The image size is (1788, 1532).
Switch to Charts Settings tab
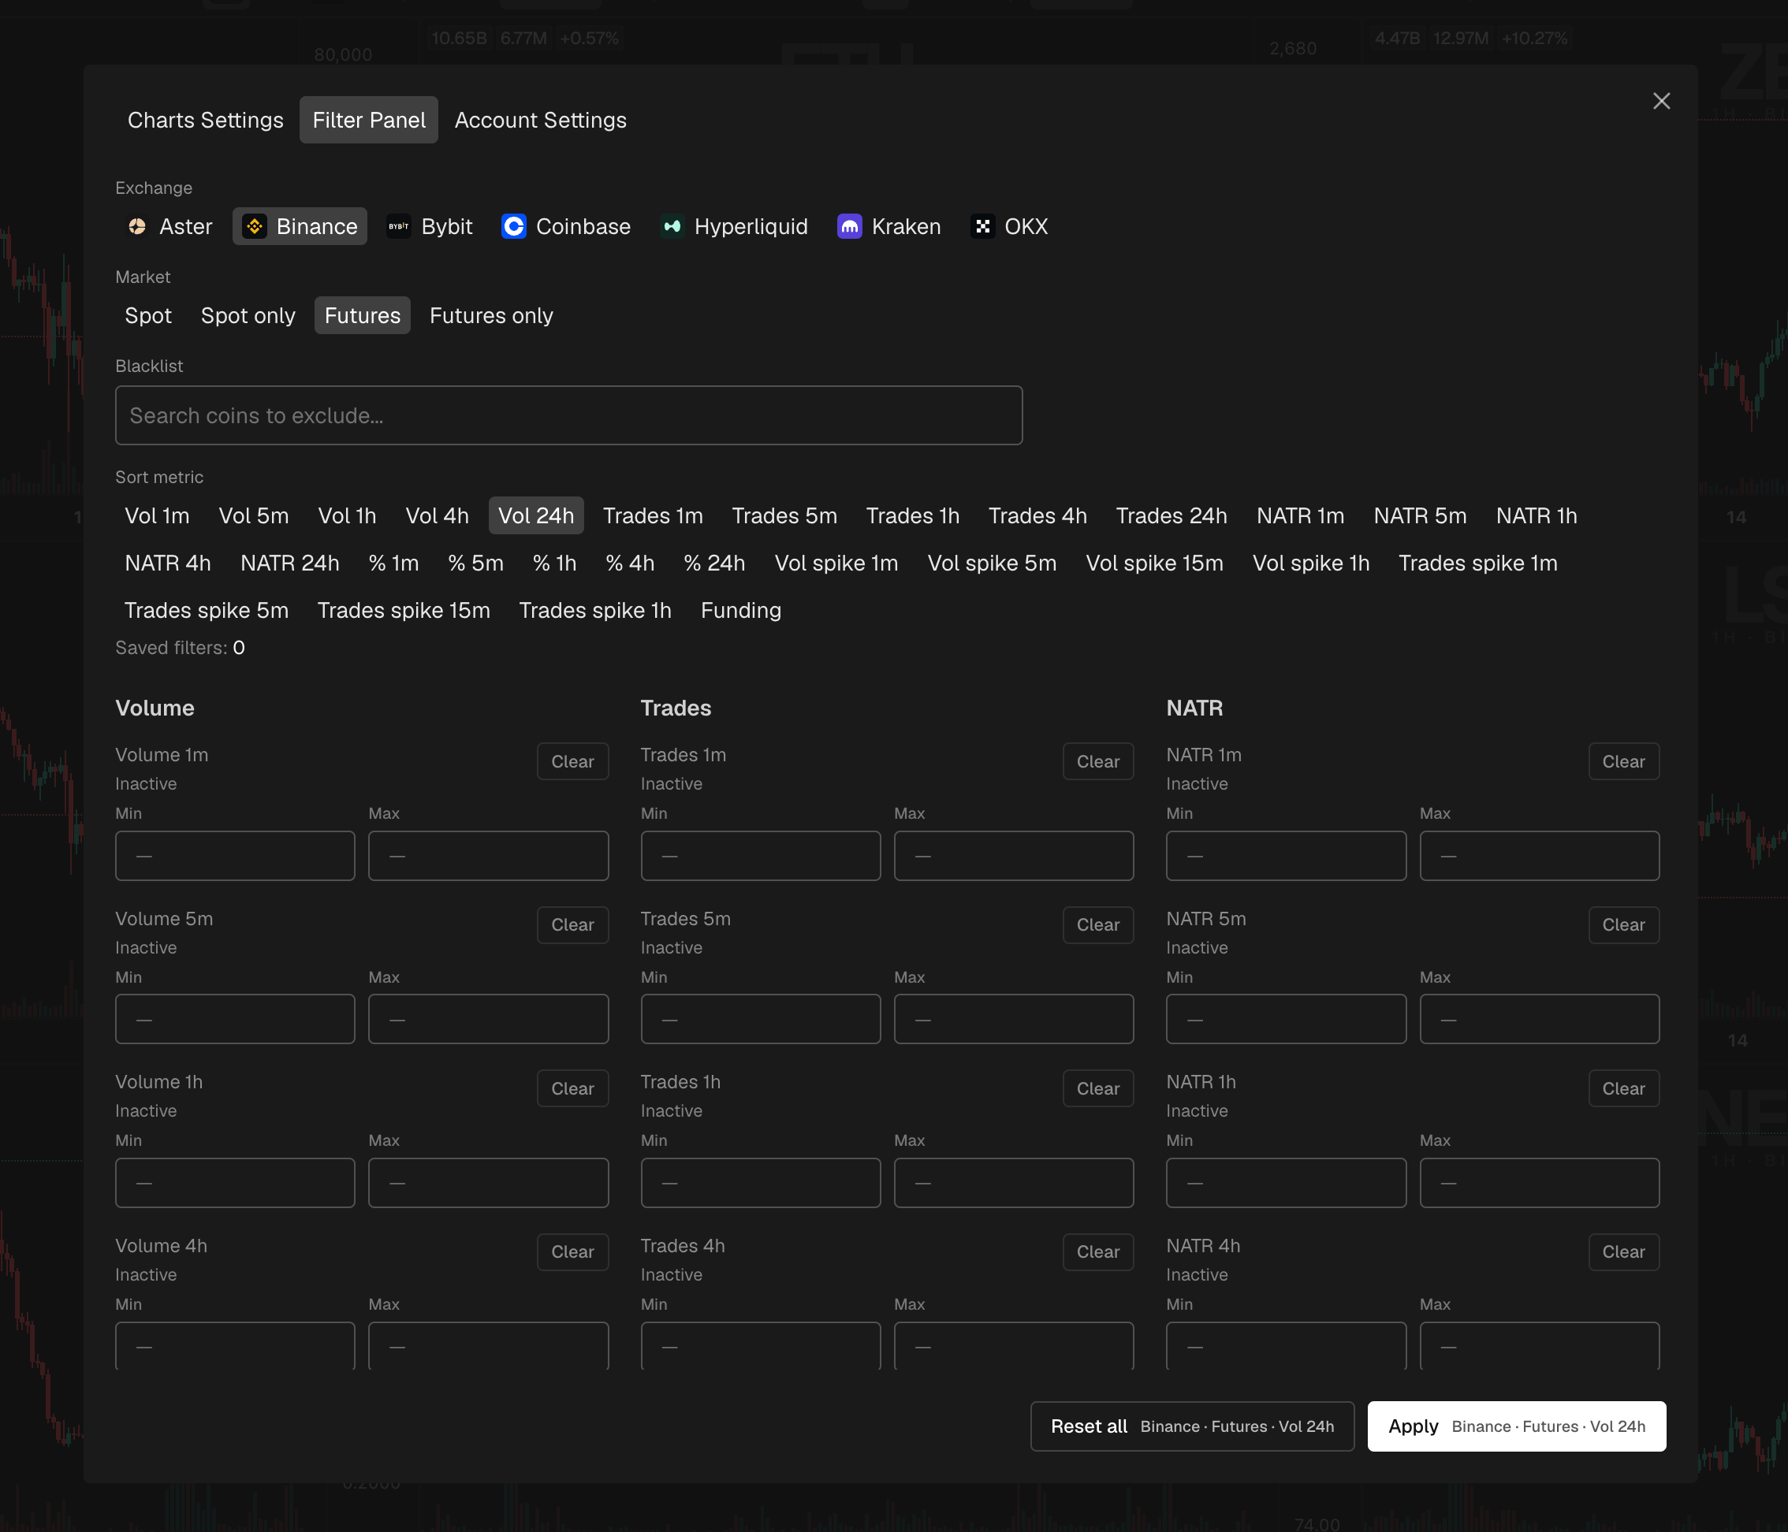pos(206,120)
